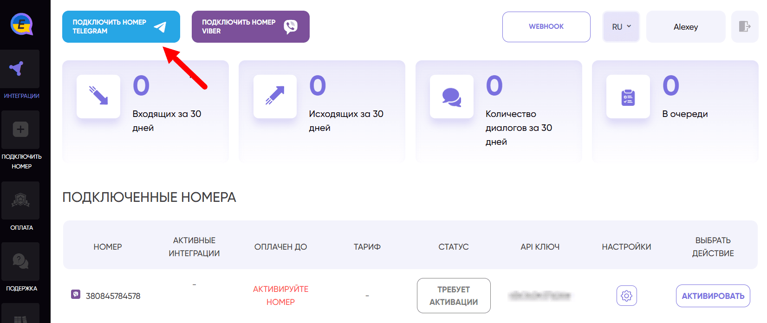This screenshot has height=323, width=767.
Task: Select the Интеграции menu label
Action: pos(21,96)
